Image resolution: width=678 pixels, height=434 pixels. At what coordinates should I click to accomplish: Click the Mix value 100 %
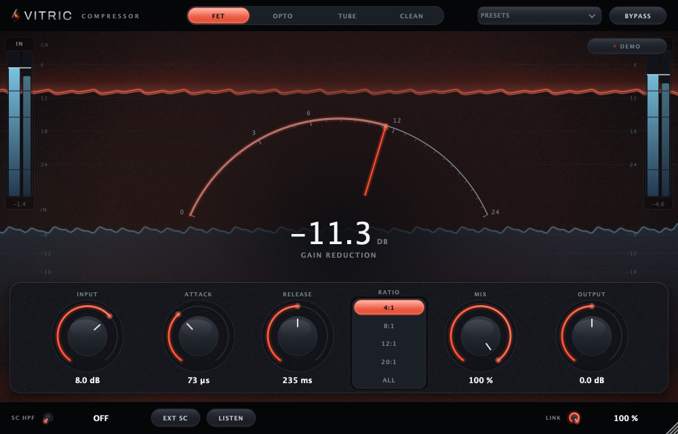[x=481, y=380]
